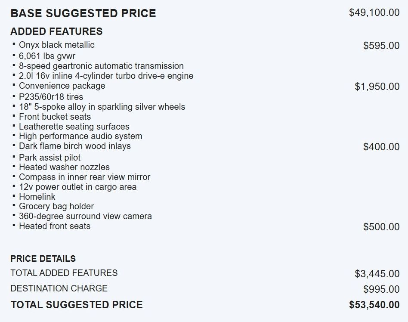Click the Price Details heading
The width and height of the screenshot is (408, 322).
point(43,259)
